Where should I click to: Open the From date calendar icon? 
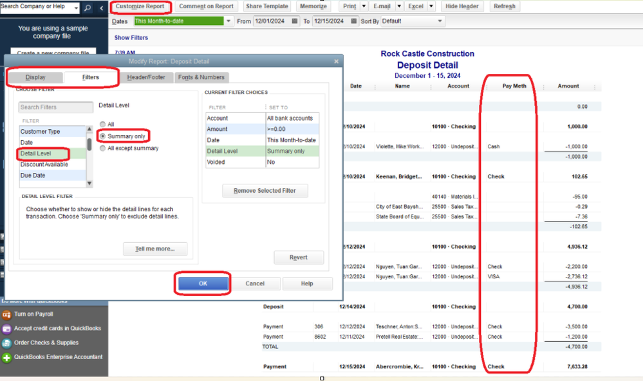pyautogui.click(x=294, y=21)
